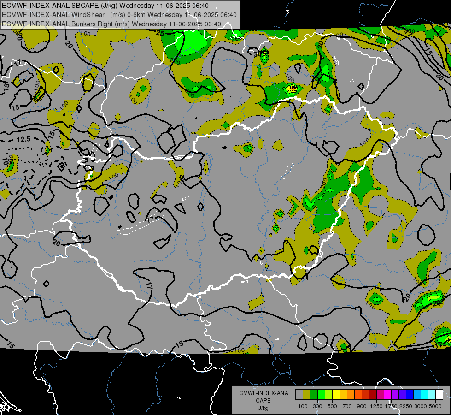Click the white legend swatch

tap(439, 394)
